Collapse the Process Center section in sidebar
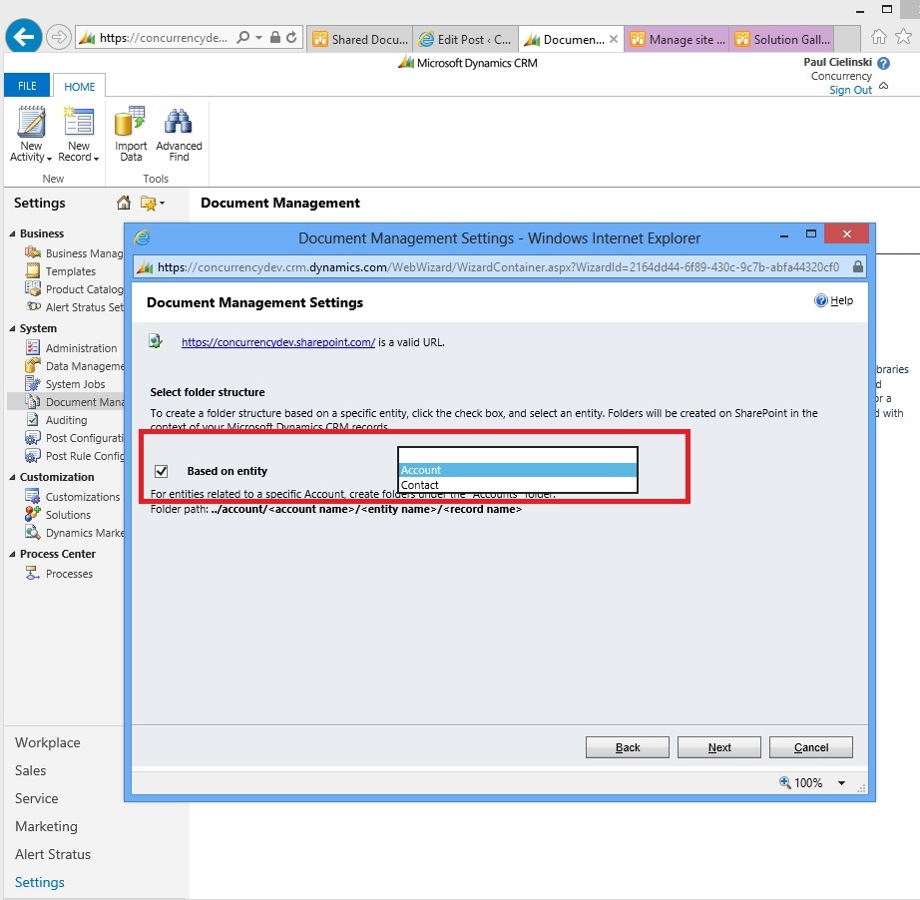920x900 pixels. pos(12,554)
